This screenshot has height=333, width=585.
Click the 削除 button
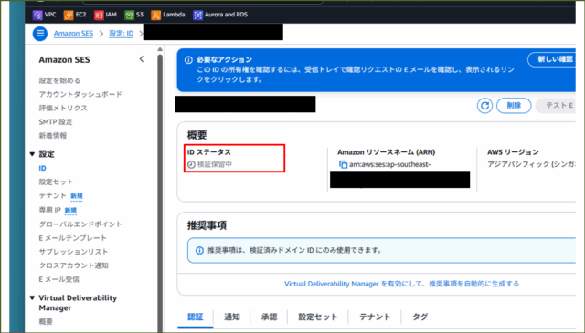pos(514,106)
